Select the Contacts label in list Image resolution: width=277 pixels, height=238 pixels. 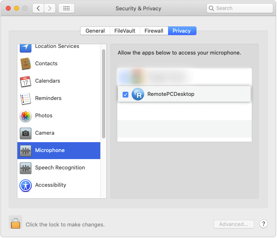(46, 64)
